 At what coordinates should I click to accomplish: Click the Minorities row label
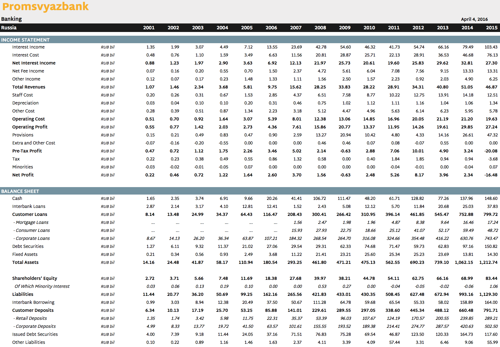23,167
